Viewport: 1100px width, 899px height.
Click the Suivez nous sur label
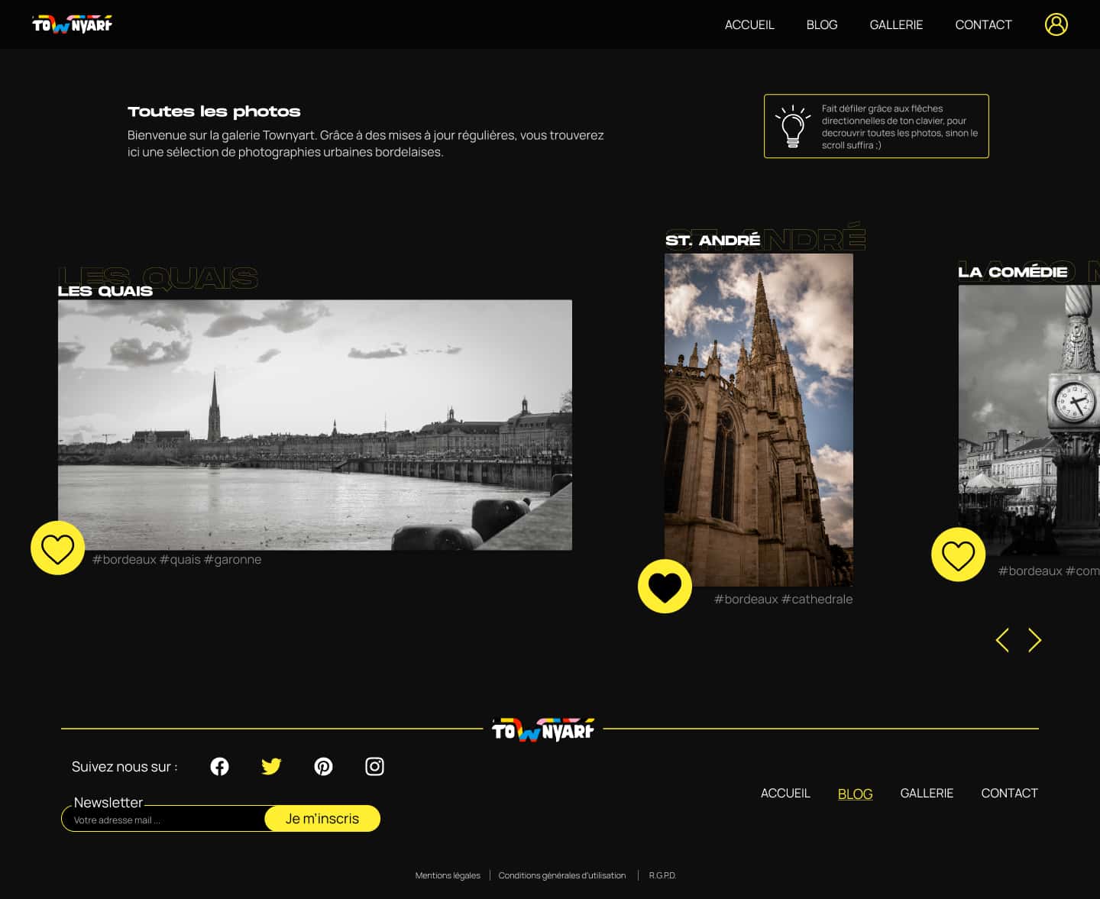pyautogui.click(x=125, y=766)
